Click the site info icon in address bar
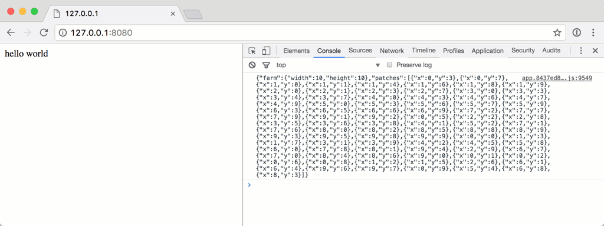The height and width of the screenshot is (226, 604). click(63, 33)
